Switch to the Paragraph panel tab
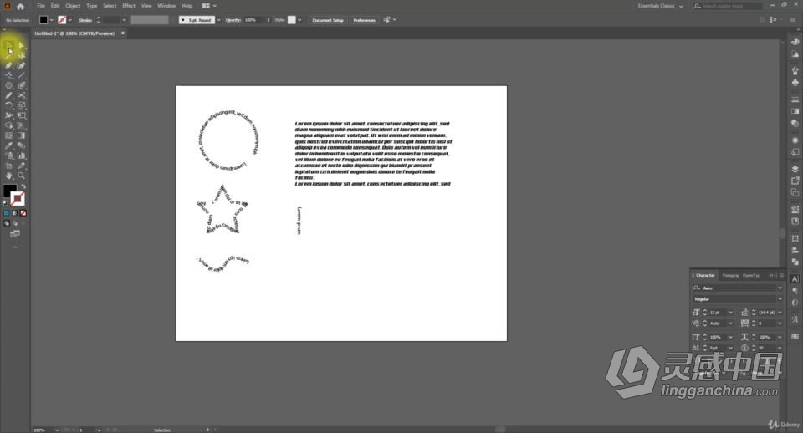 click(730, 275)
